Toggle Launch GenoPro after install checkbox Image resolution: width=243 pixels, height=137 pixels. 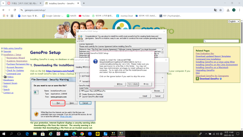click(x=80, y=97)
